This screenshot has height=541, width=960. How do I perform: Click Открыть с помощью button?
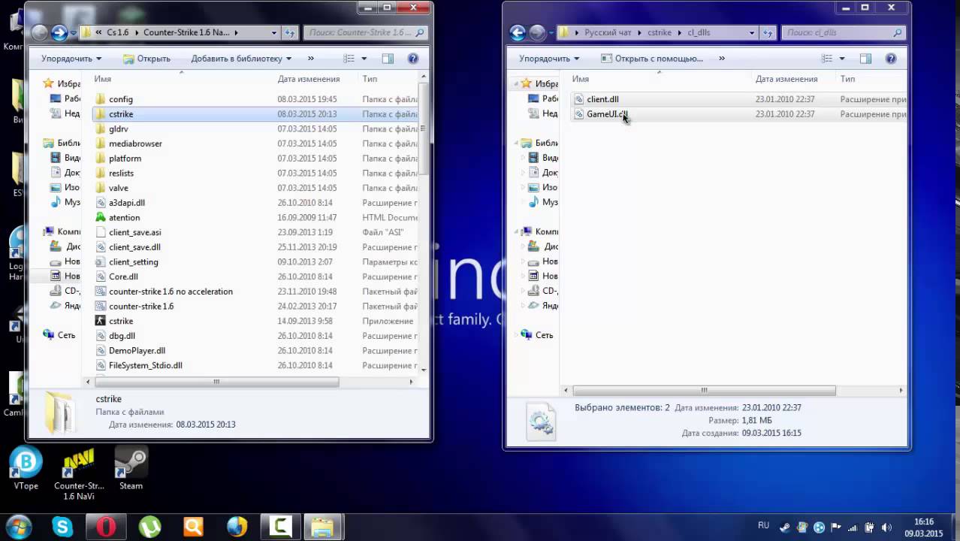pyautogui.click(x=652, y=58)
